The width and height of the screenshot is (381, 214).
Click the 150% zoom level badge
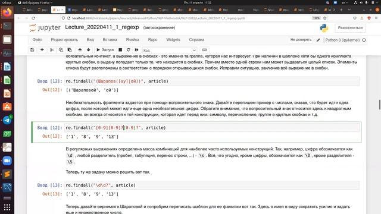point(316,18)
